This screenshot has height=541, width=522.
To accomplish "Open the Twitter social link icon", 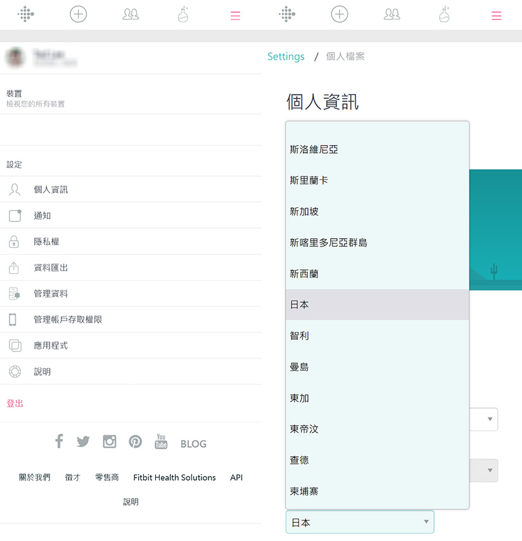I will coord(83,442).
